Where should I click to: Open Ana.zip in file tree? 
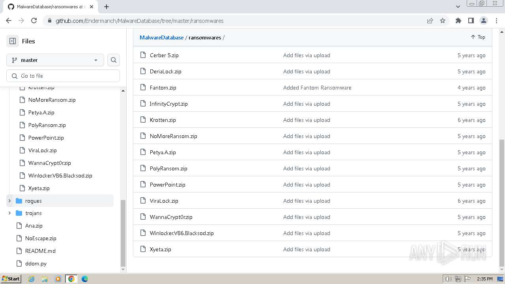tap(34, 226)
